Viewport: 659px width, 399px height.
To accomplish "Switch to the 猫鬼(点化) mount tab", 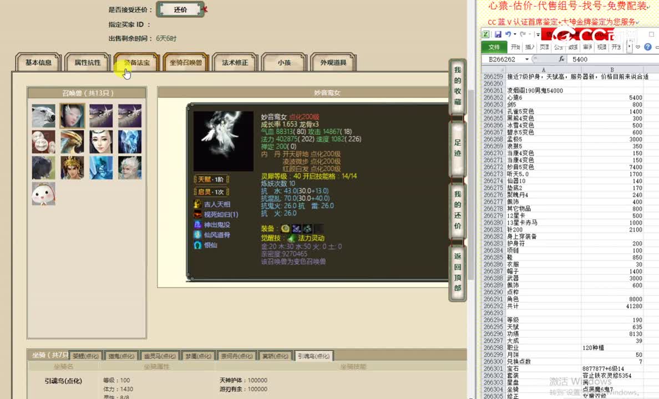I will [121, 356].
